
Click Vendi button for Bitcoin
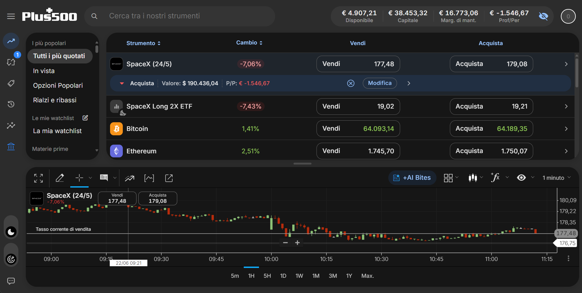[x=358, y=128]
